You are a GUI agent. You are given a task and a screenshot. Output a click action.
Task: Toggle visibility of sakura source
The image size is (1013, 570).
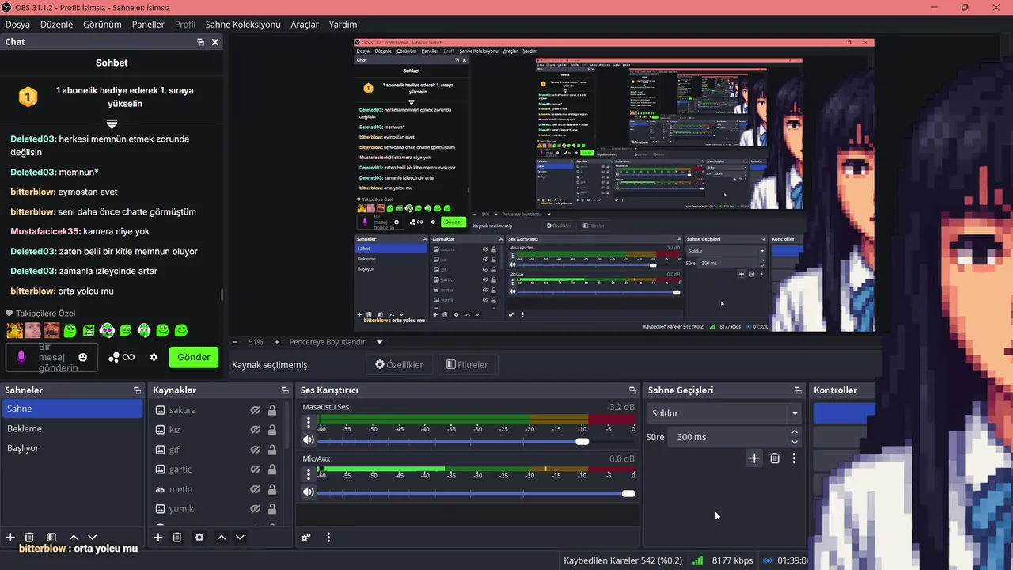tap(256, 410)
